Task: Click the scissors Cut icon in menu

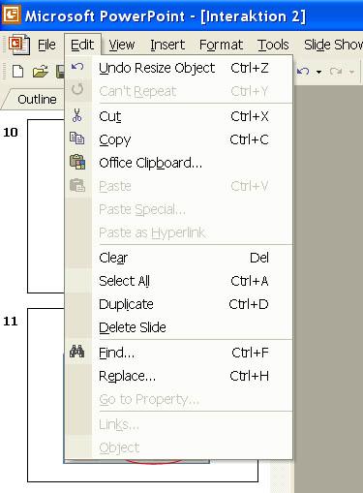Action: click(x=77, y=115)
